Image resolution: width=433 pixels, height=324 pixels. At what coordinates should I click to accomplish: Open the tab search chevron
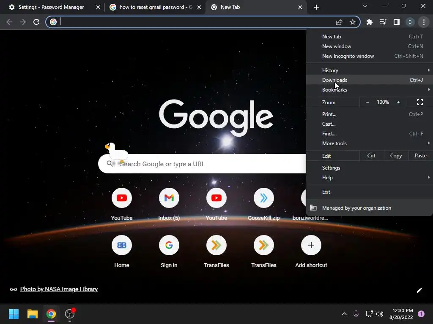pos(365,6)
